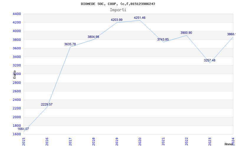Click the Importi subtitle
Screen dimensions: 236x147
pos(118,10)
